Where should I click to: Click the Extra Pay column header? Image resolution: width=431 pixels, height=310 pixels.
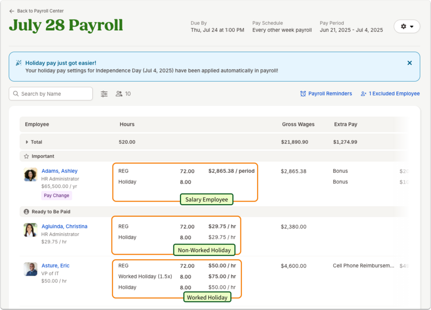pyautogui.click(x=345, y=124)
